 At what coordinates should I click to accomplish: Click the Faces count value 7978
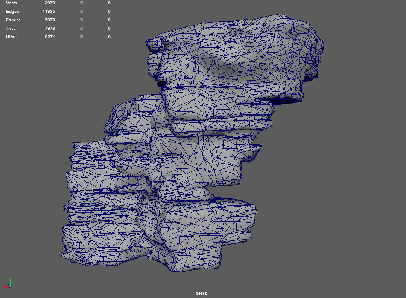(x=50, y=20)
